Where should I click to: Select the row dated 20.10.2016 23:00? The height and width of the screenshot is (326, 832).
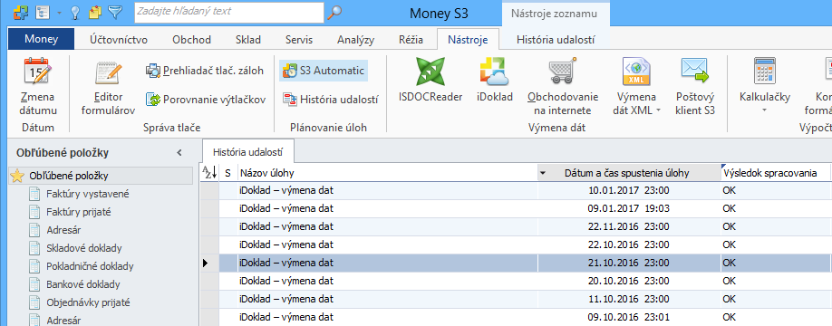[516, 281]
